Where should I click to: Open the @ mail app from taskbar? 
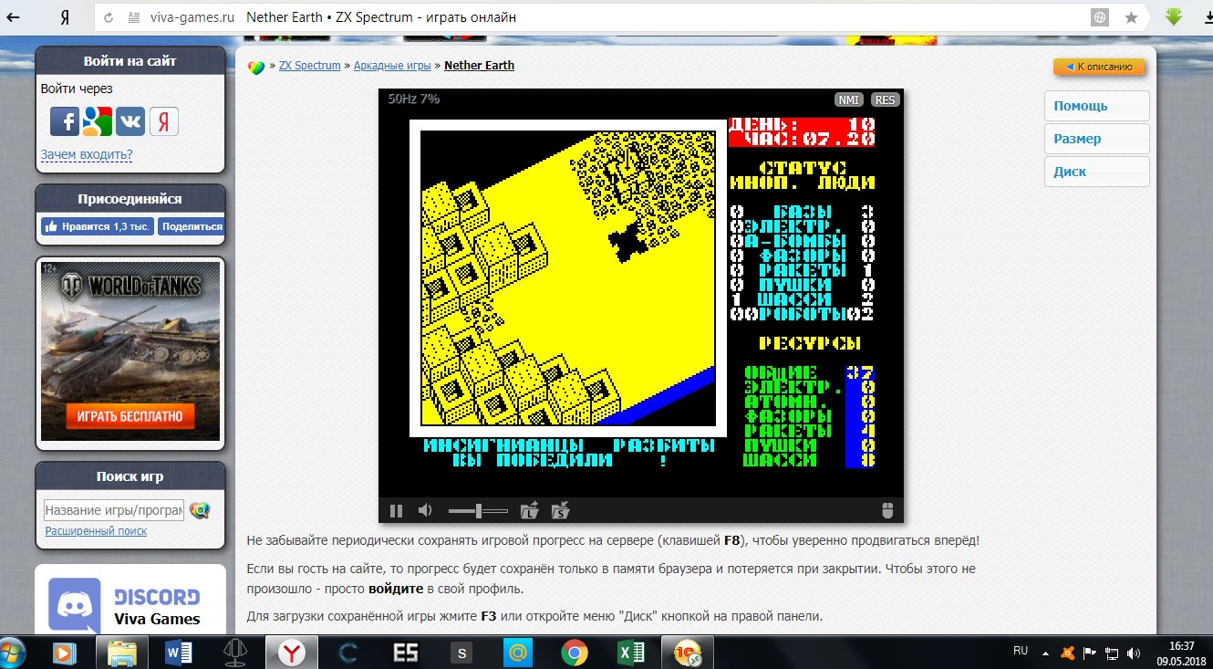click(x=518, y=653)
